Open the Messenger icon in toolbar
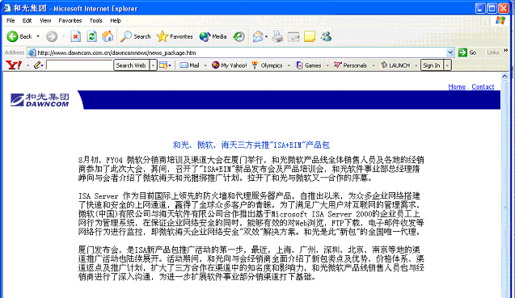515x298 pixels. (x=326, y=36)
